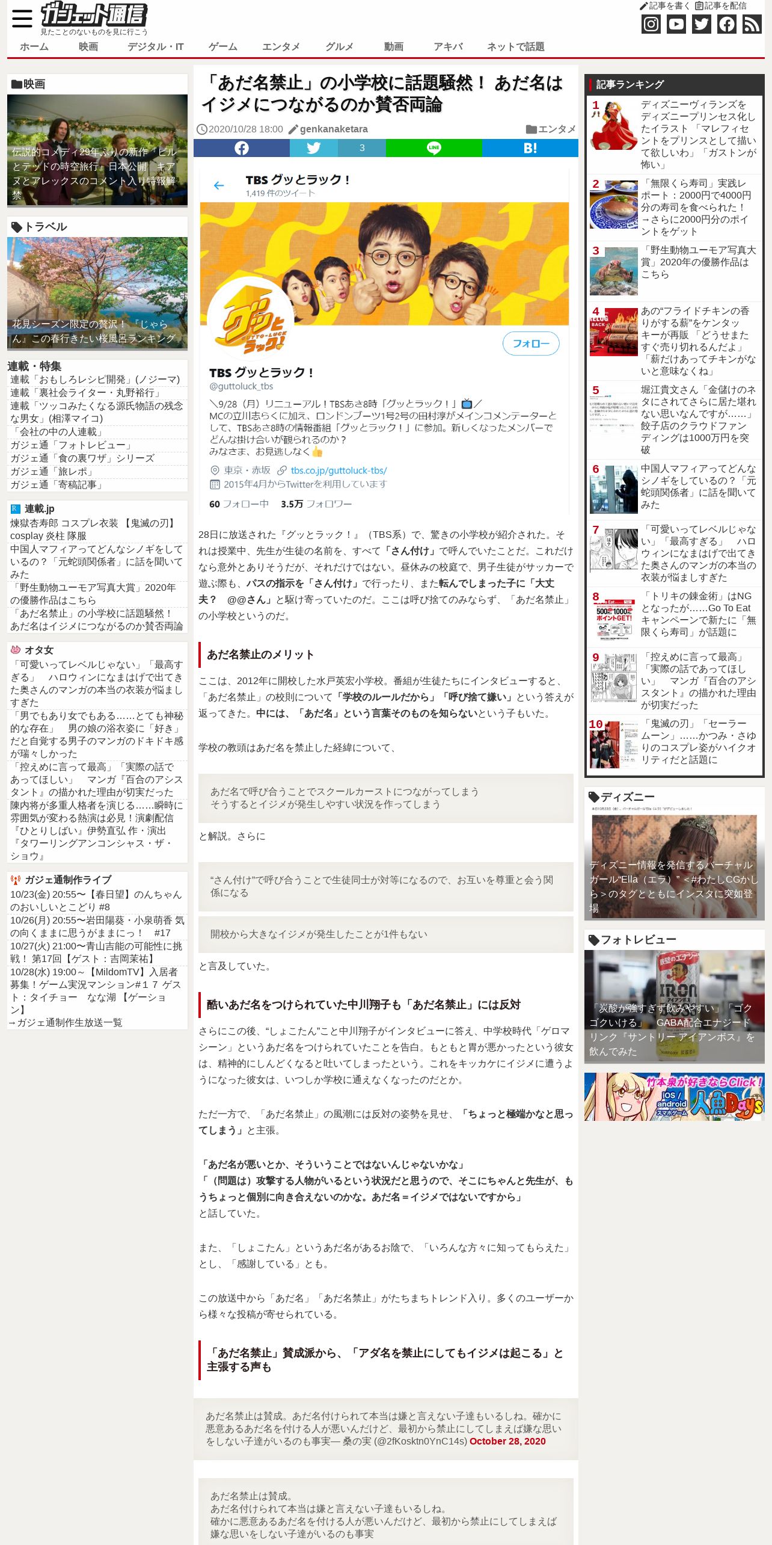Select グルメ navigation tab

(x=340, y=46)
